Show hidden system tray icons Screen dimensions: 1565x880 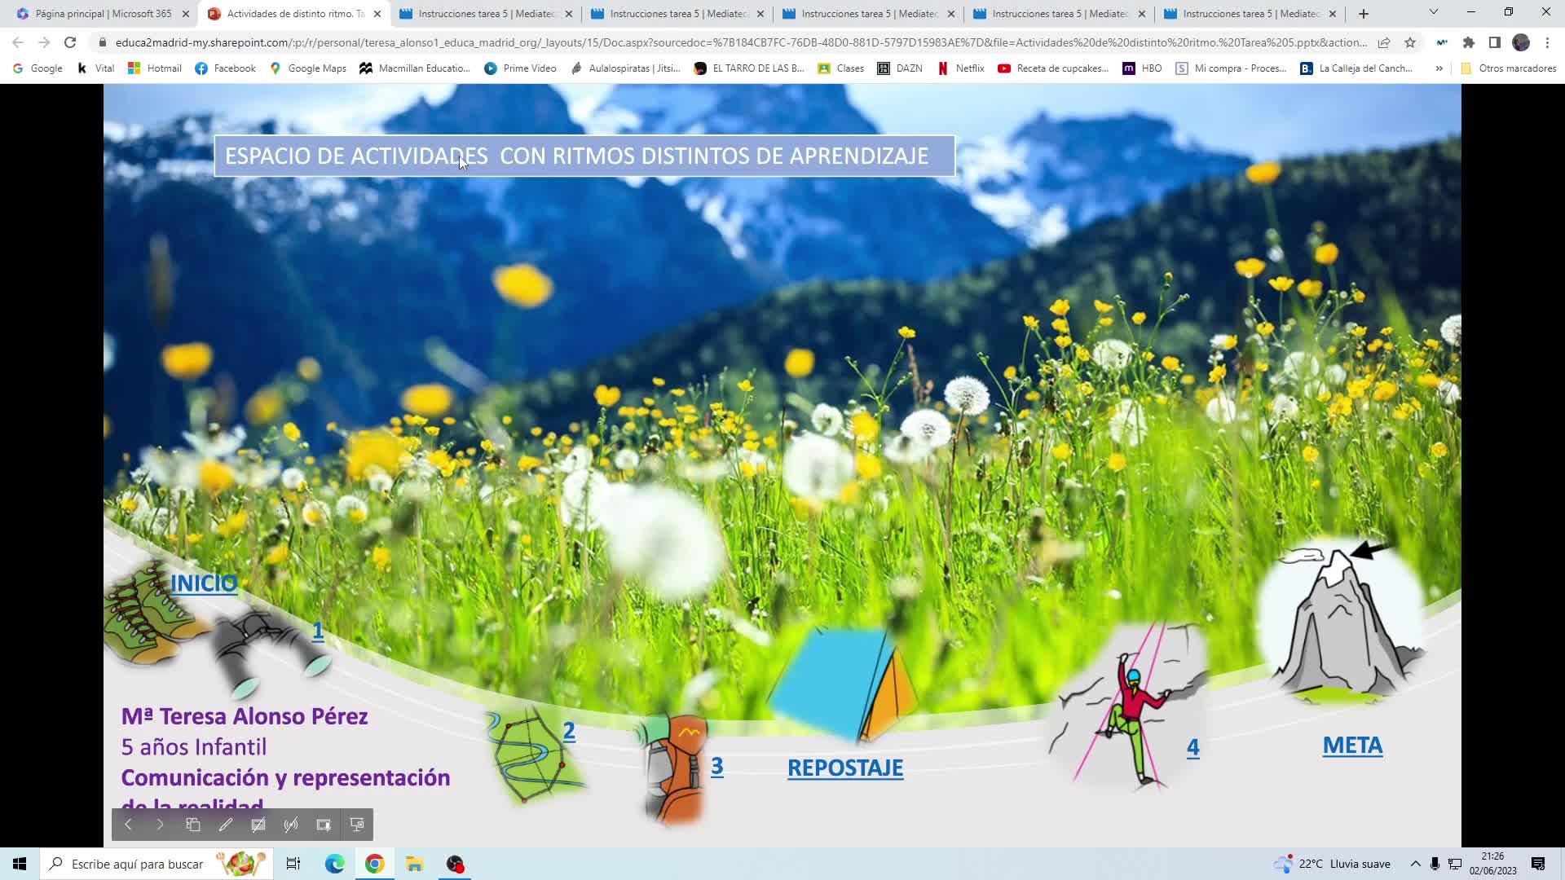point(1415,864)
